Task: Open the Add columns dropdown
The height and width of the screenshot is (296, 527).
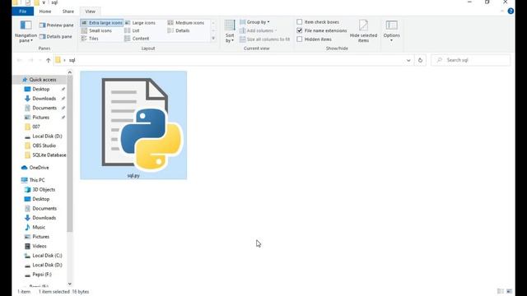Action: click(x=258, y=31)
